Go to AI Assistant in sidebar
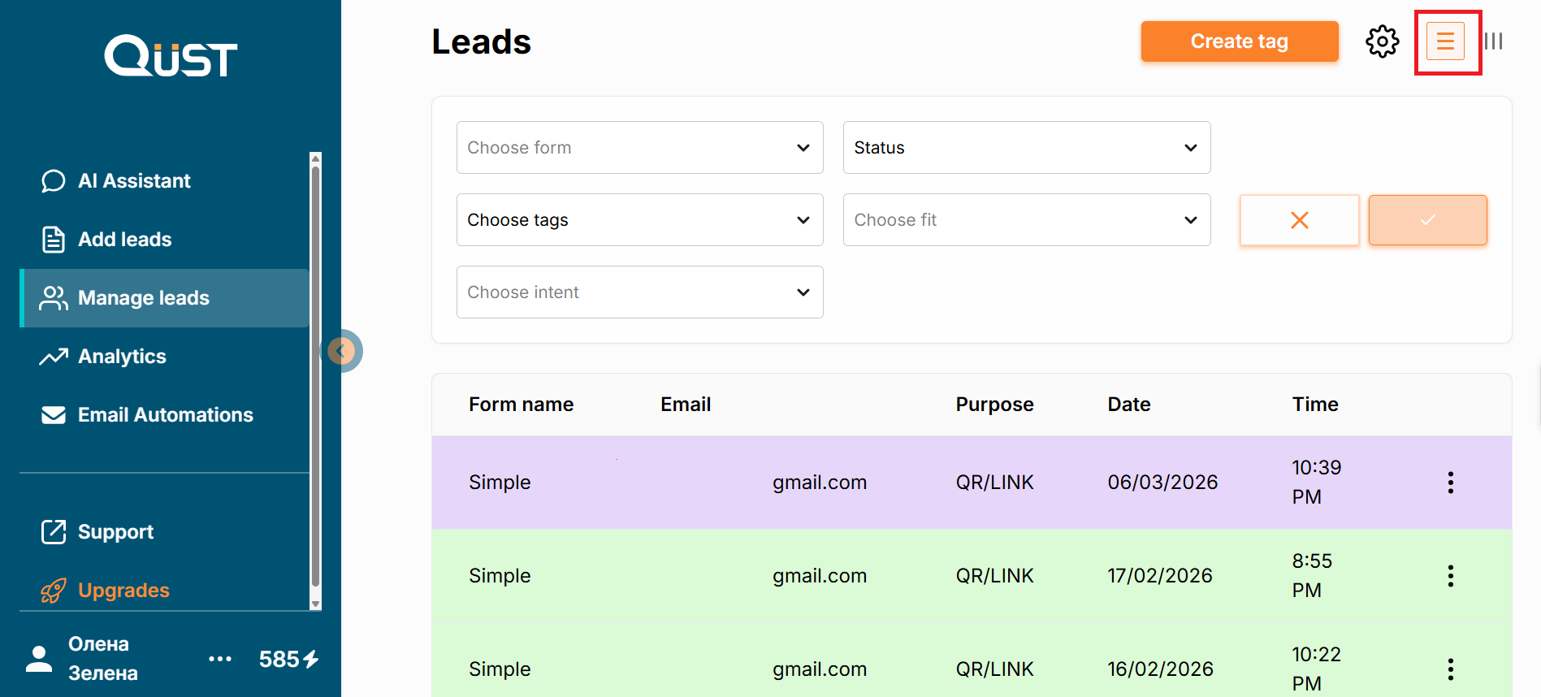The height and width of the screenshot is (697, 1541). coord(134,181)
